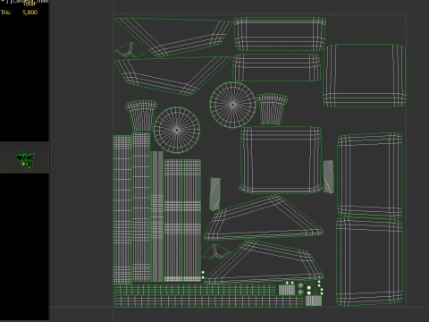Pick the grey-filled sliver beside the central square

pyautogui.click(x=328, y=177)
